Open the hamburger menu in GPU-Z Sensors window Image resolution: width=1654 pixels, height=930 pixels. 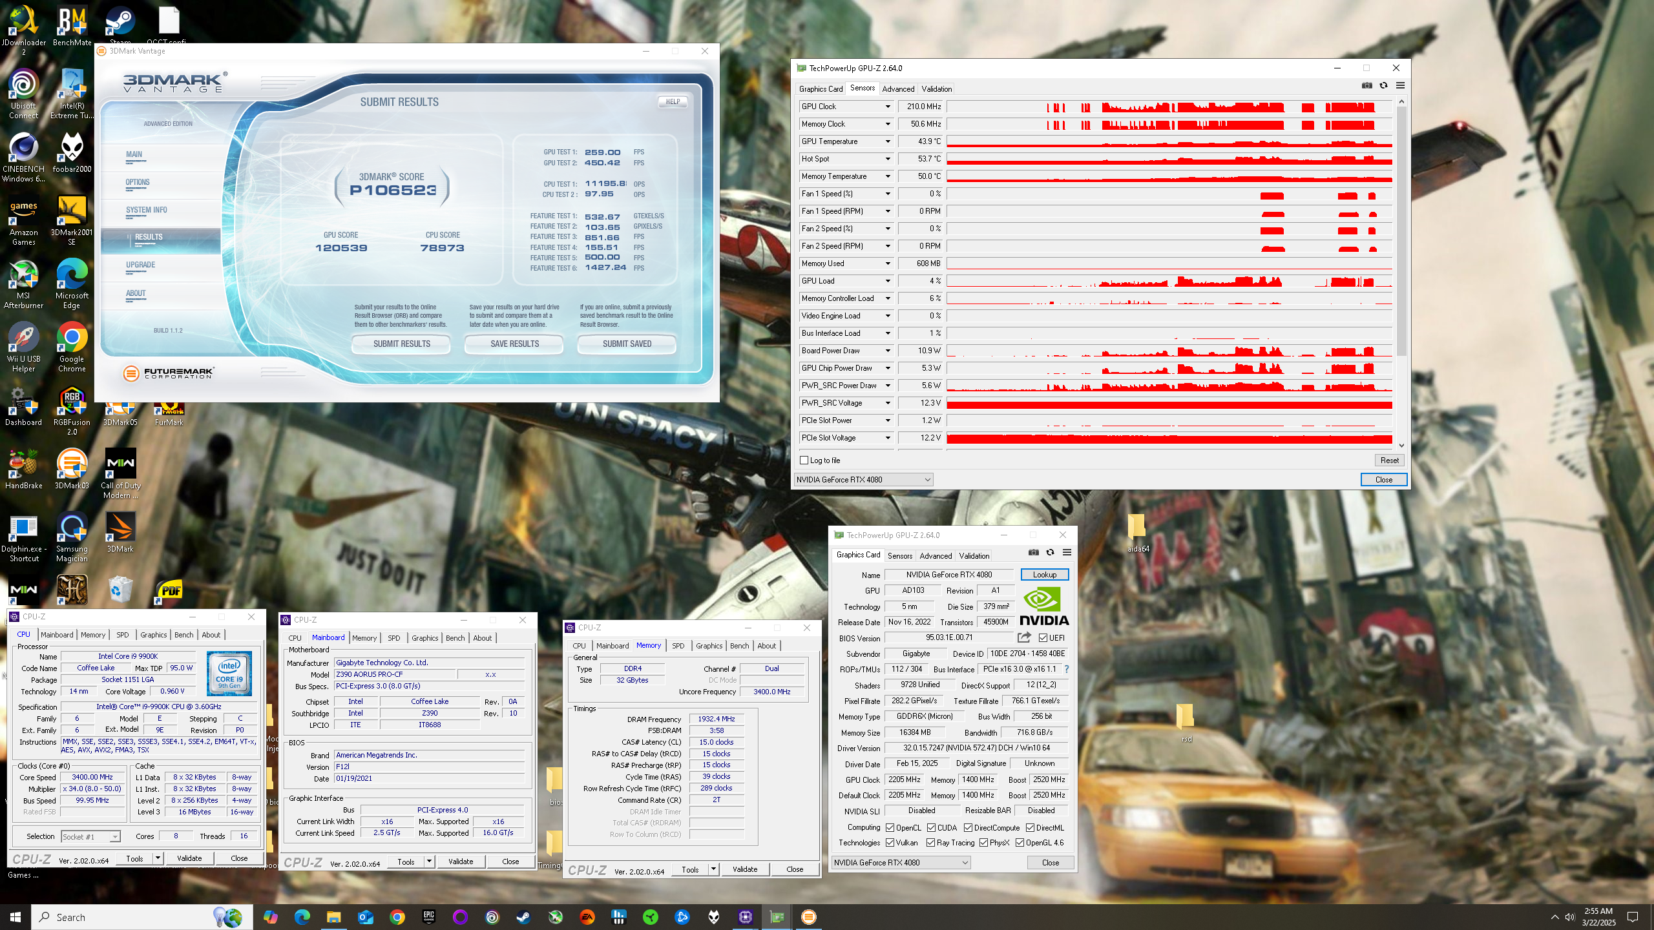coord(1400,85)
